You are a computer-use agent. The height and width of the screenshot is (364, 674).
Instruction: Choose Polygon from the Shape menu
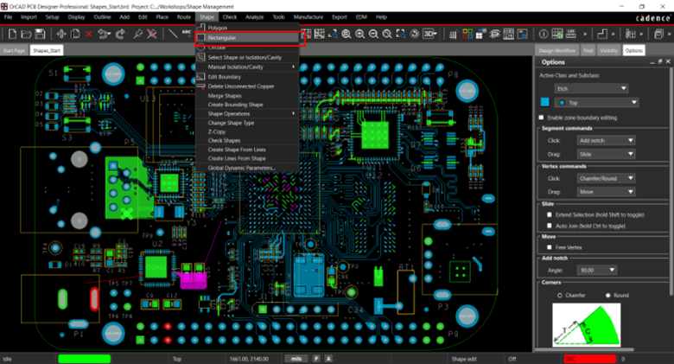(x=247, y=28)
